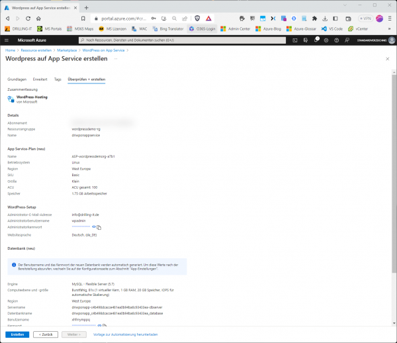This screenshot has width=397, height=343.
Task: Switch to the Tags tab
Action: click(x=58, y=79)
